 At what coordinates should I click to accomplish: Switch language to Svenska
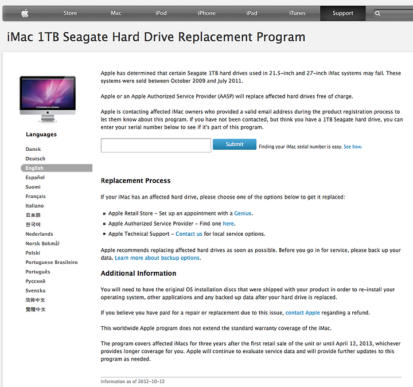point(36,290)
